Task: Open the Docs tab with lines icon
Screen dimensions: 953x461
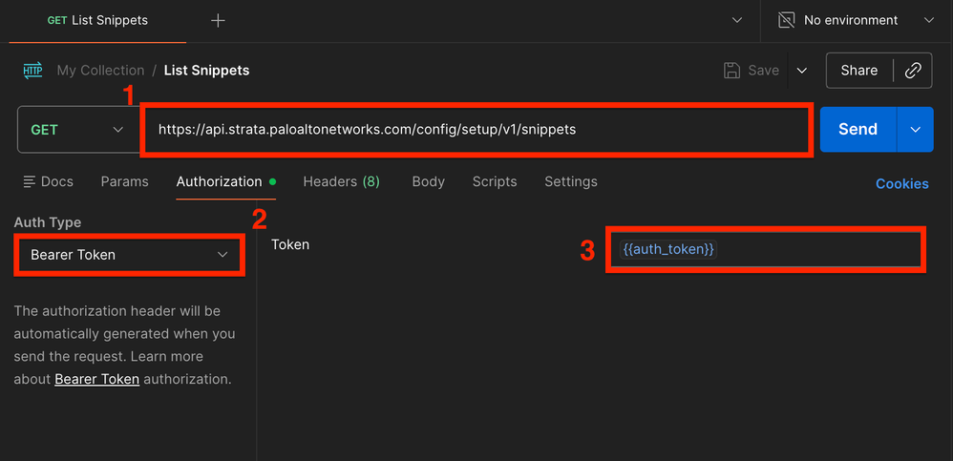Action: click(x=48, y=181)
